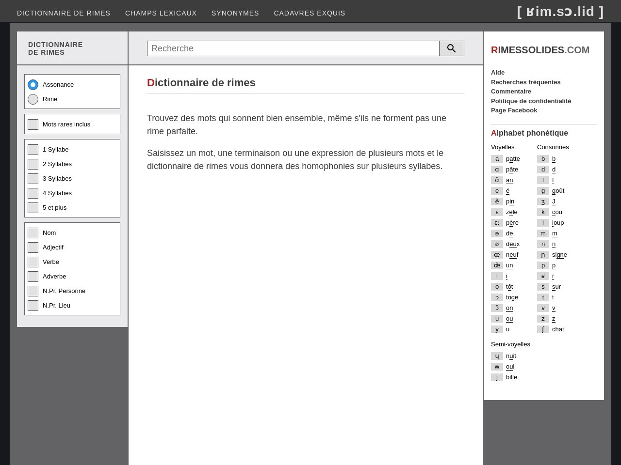Insert consonant 'ɲ' (signe)
621x465 pixels.
click(543, 255)
